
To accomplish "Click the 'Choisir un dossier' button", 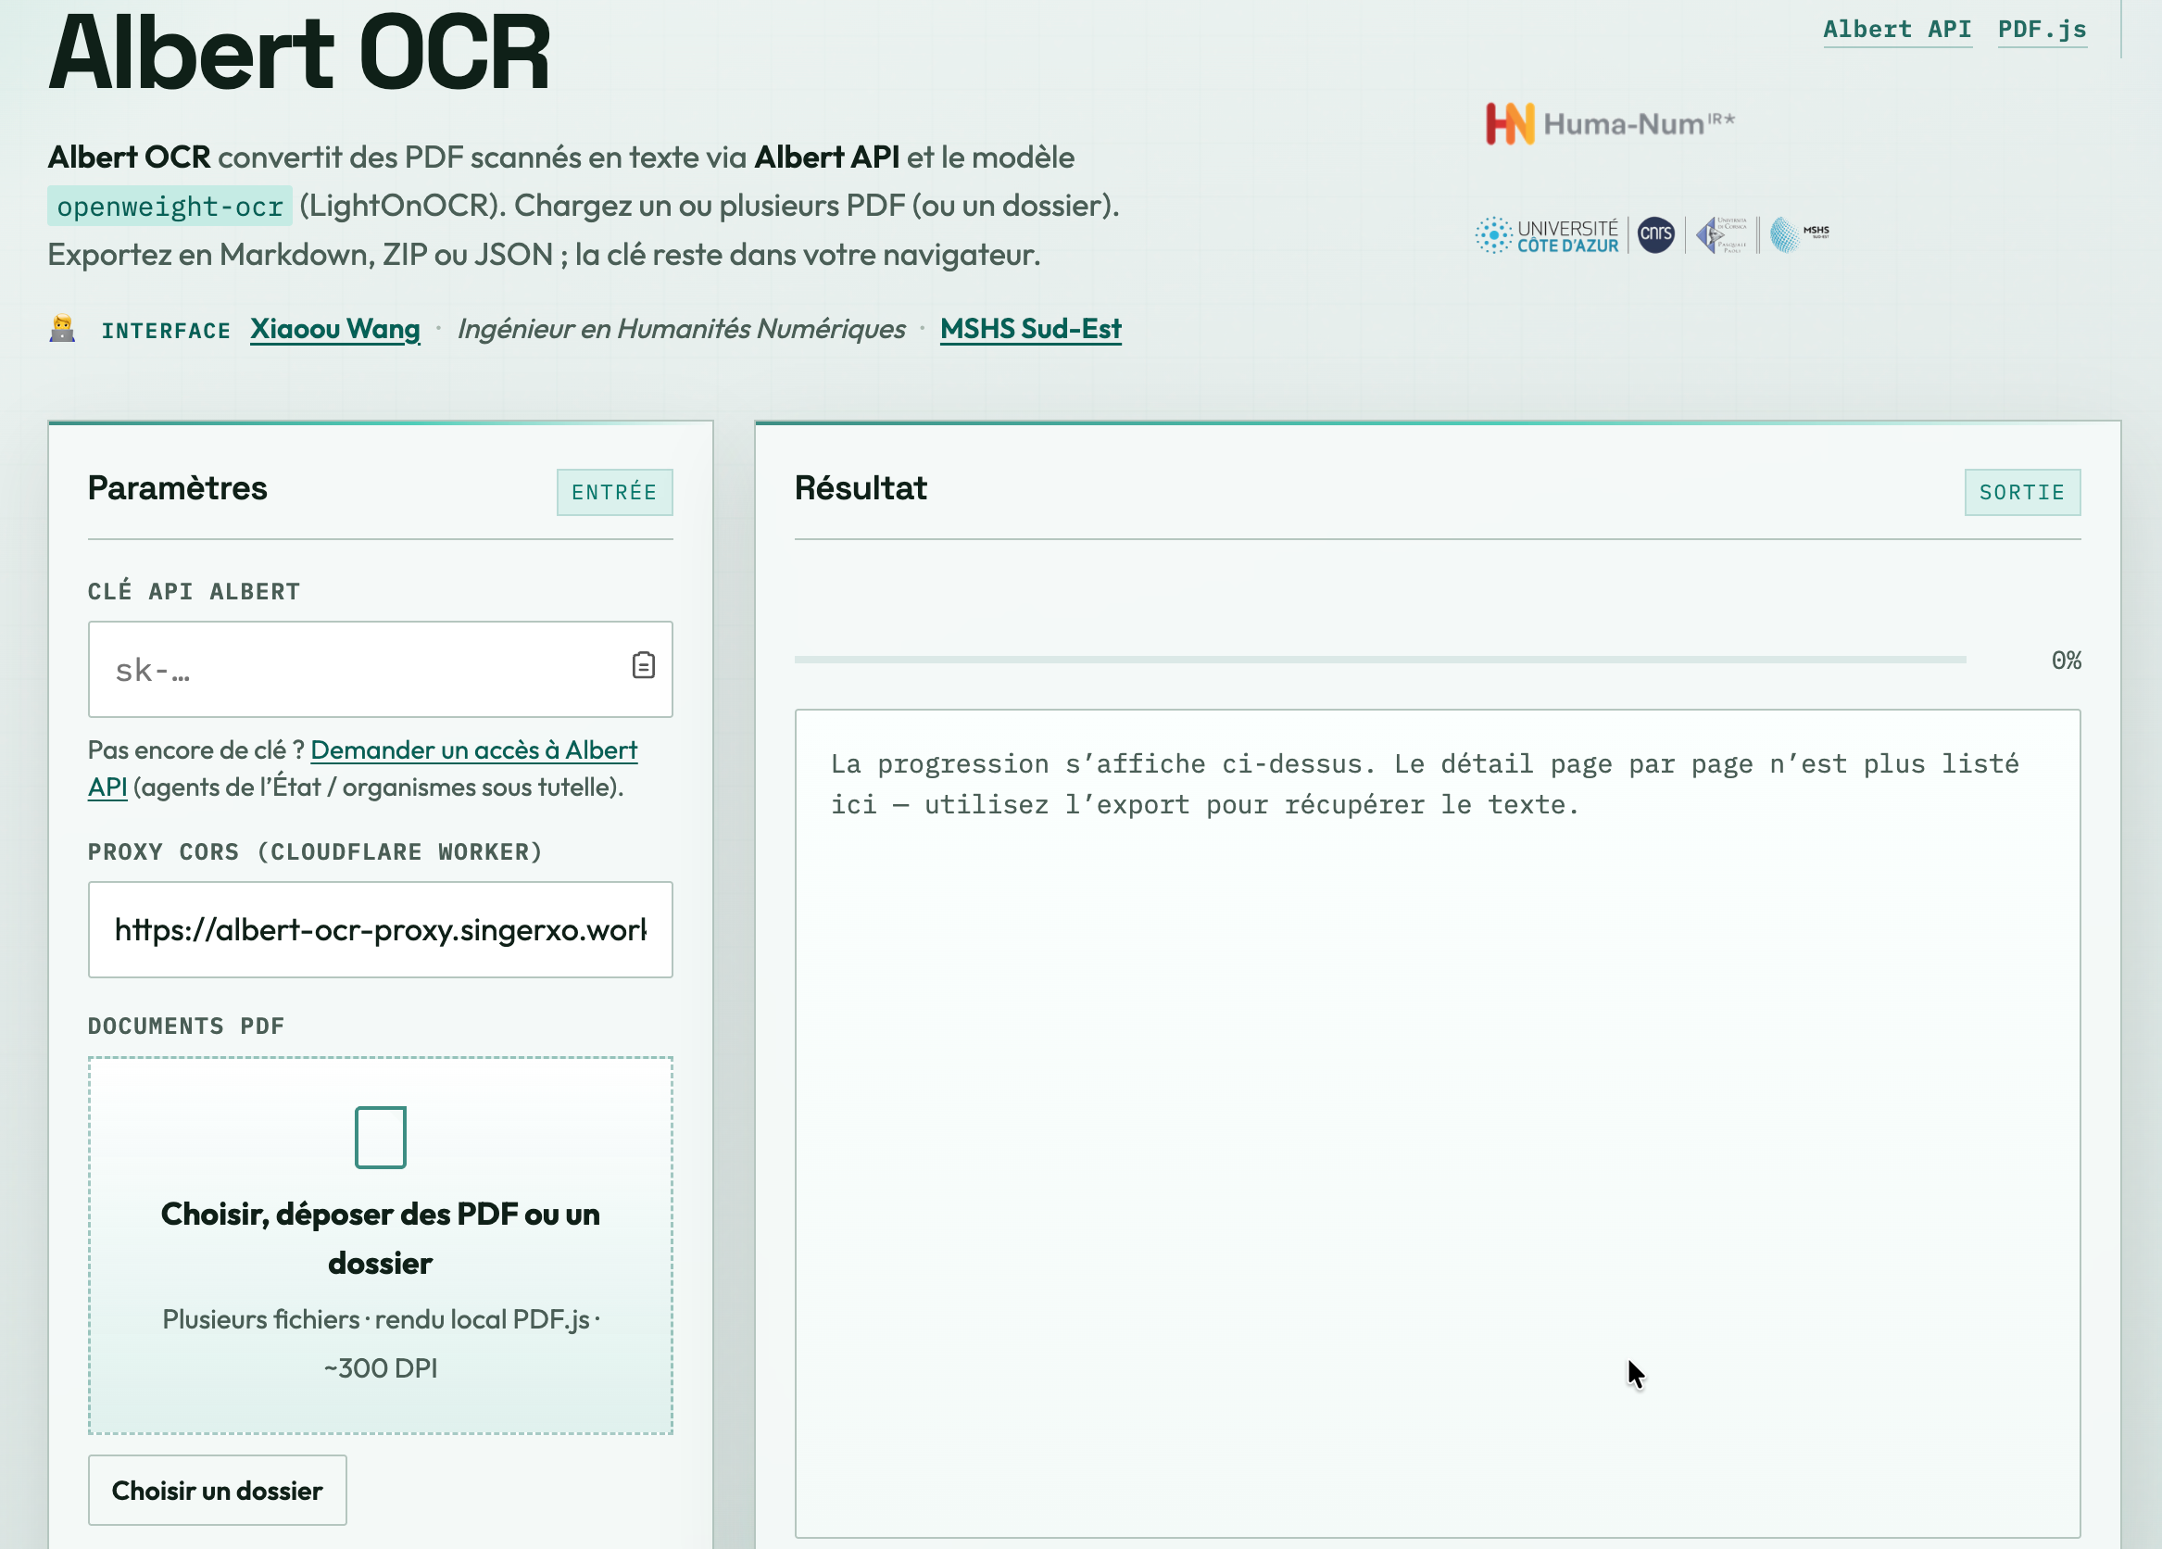I will click(218, 1490).
